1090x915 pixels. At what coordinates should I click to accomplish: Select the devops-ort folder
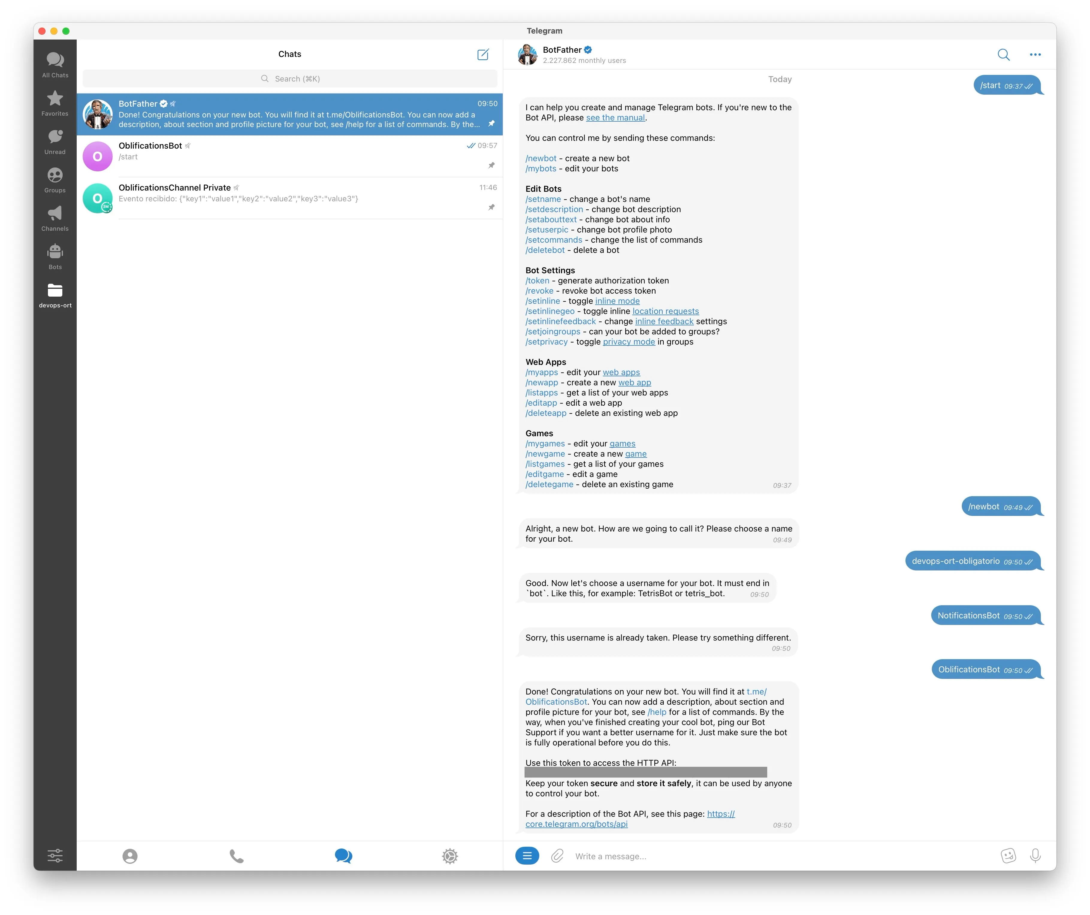coord(55,295)
